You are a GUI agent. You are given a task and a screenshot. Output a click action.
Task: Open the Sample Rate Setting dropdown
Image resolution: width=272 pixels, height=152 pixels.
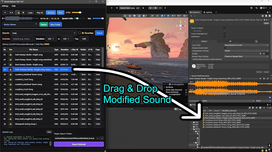[x=246, y=56]
